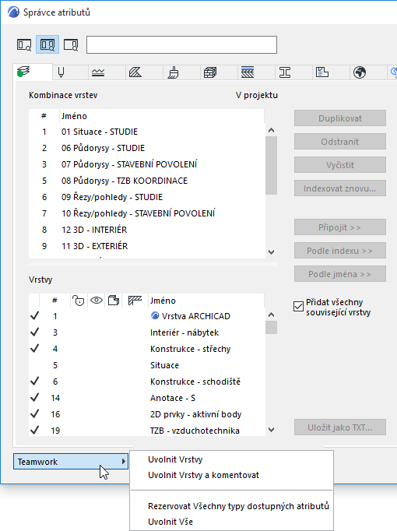Click the Vyčistit button
This screenshot has height=531, width=397.
point(340,165)
